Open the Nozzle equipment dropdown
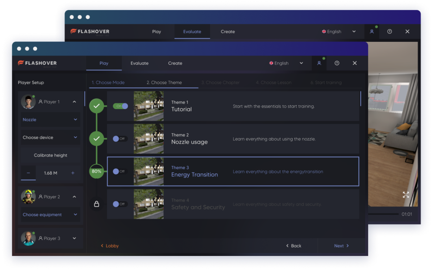 coord(50,119)
